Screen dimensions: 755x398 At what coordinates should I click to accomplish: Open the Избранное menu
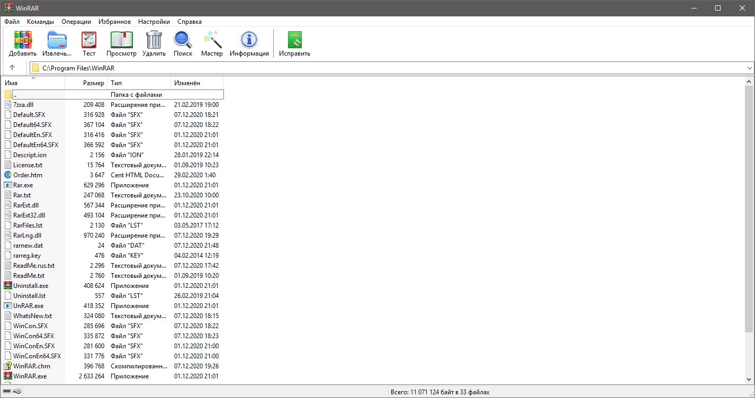pos(114,22)
